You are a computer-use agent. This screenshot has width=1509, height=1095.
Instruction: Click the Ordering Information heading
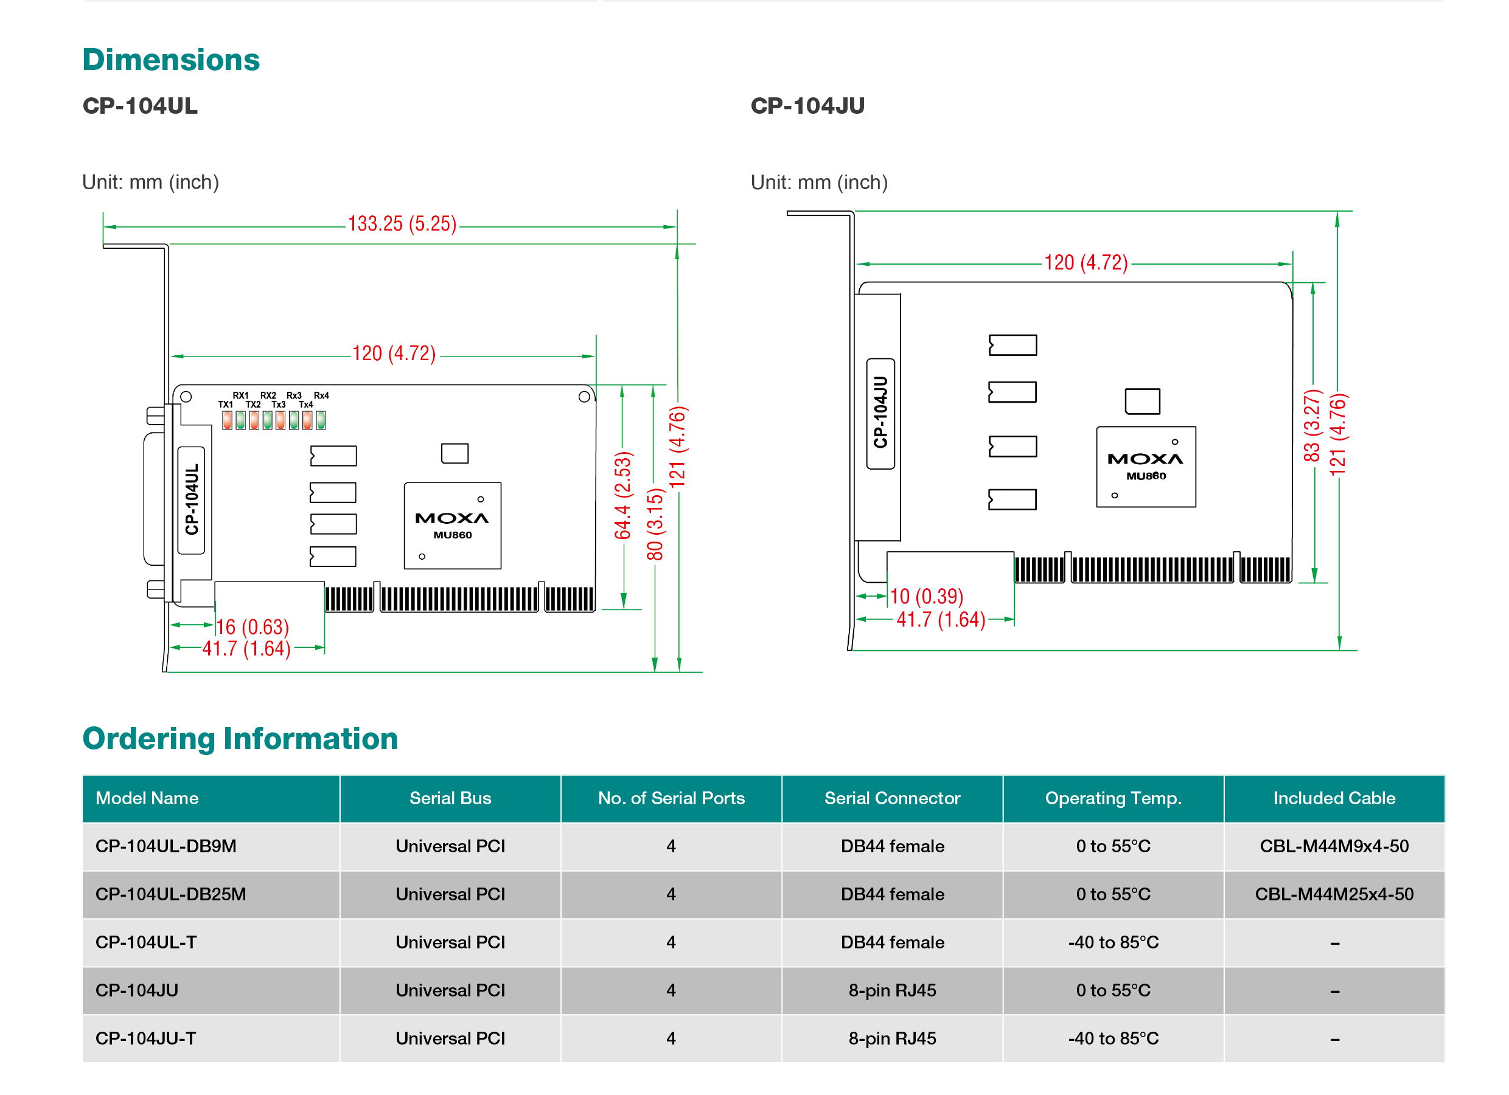tap(240, 739)
